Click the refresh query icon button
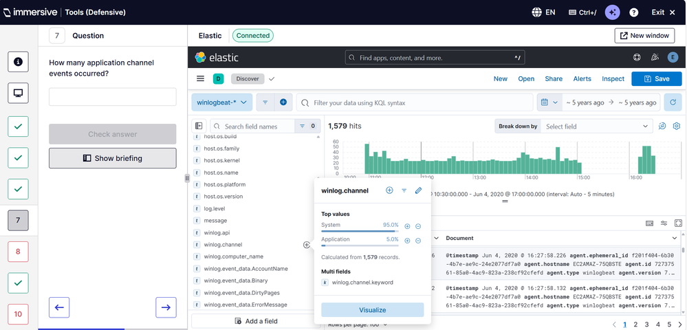The width and height of the screenshot is (687, 330). 673,102
